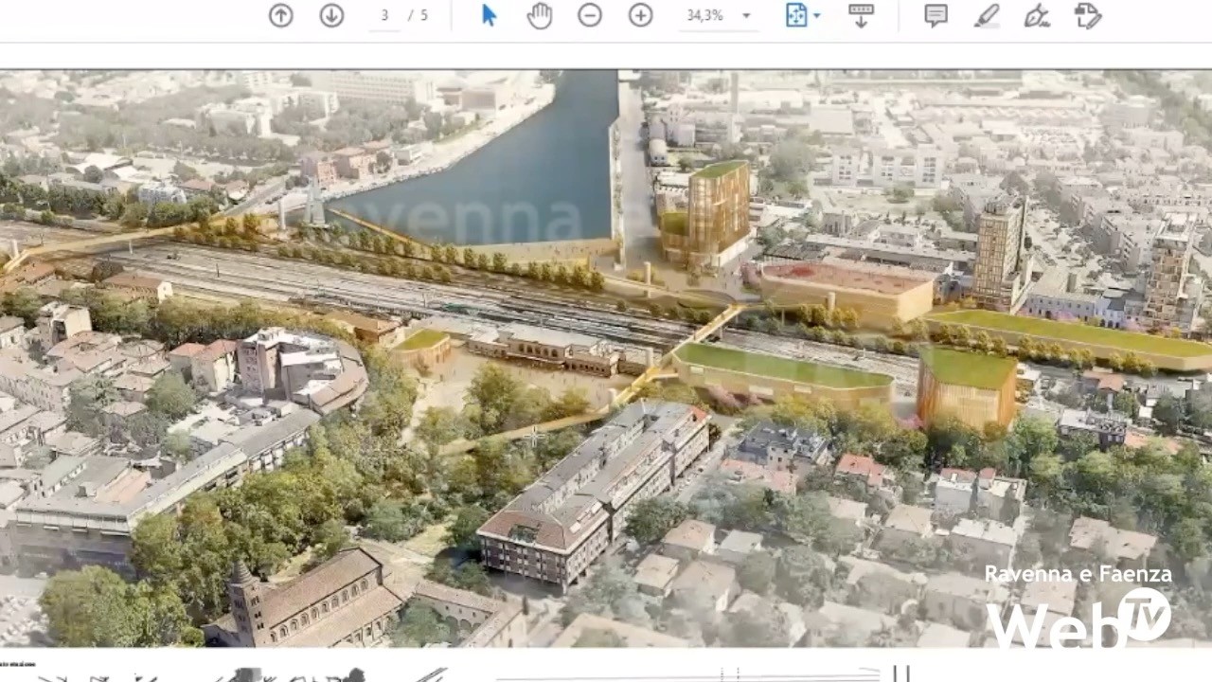Enable the hand pan tool
The image size is (1212, 682).
coord(540,15)
